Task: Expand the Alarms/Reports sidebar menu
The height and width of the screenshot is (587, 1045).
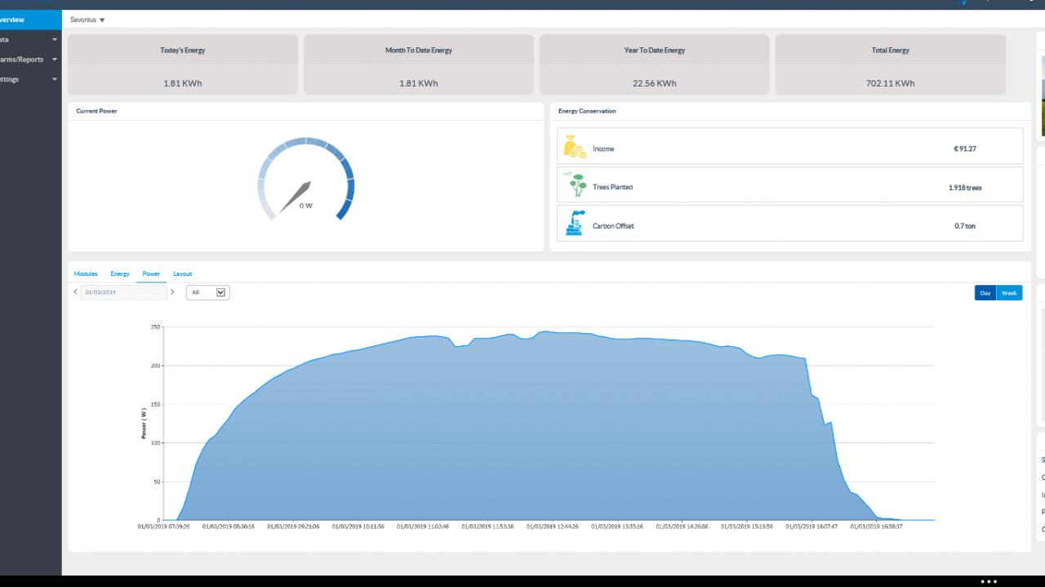Action: (30, 60)
